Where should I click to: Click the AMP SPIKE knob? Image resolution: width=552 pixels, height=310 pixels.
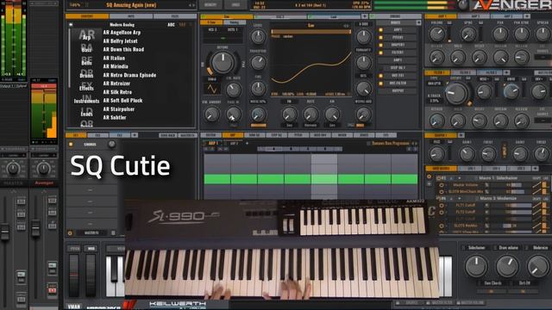pos(468,34)
